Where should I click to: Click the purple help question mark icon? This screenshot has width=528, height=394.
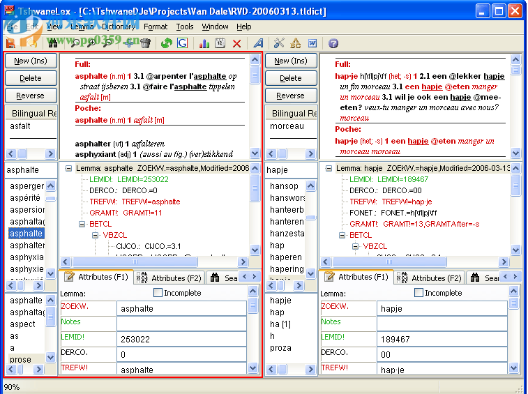click(x=333, y=43)
